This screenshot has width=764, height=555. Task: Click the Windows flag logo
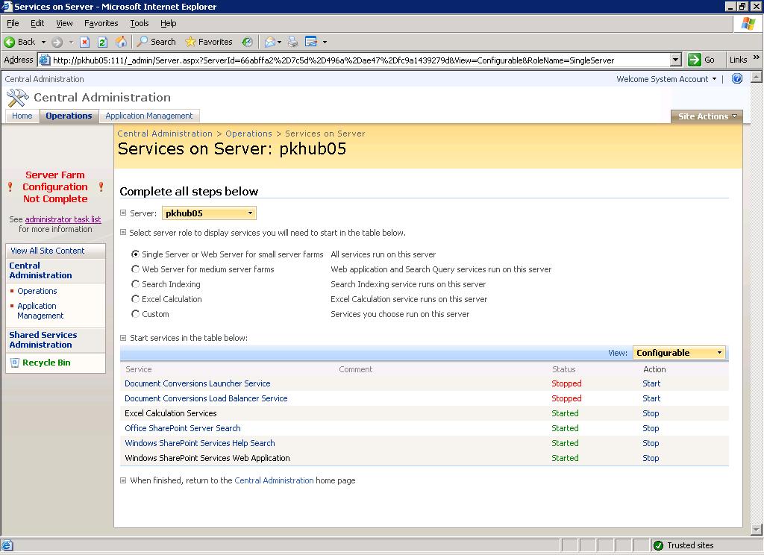[748, 23]
